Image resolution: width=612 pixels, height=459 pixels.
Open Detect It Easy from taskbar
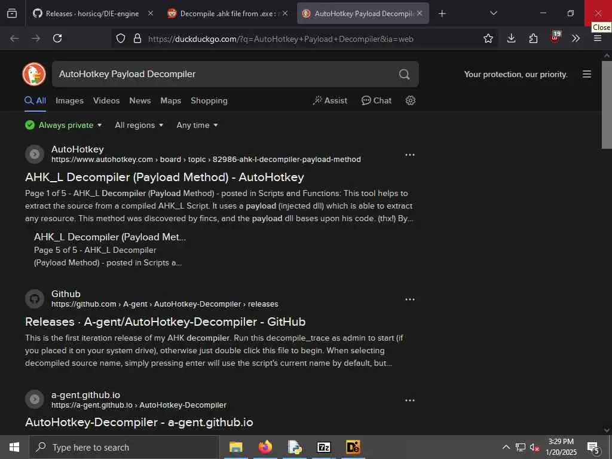353,447
